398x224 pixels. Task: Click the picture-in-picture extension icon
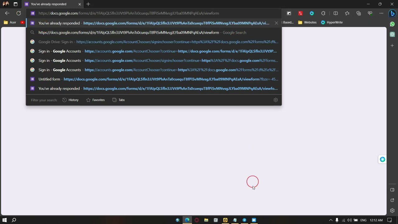pos(289,13)
